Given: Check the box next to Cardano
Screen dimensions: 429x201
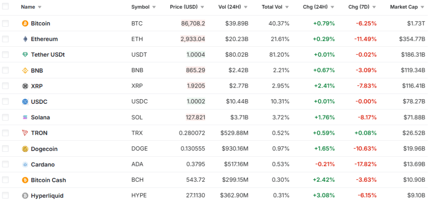Looking at the screenshot, I should coord(5,164).
